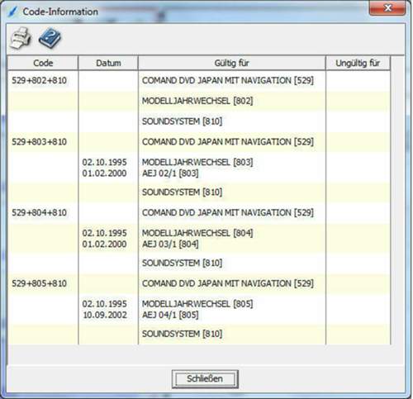Click date 10.09.2002
The image size is (413, 399).
(105, 315)
